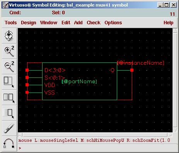Open the Check menu
The image size is (179, 153).
tap(94, 23)
